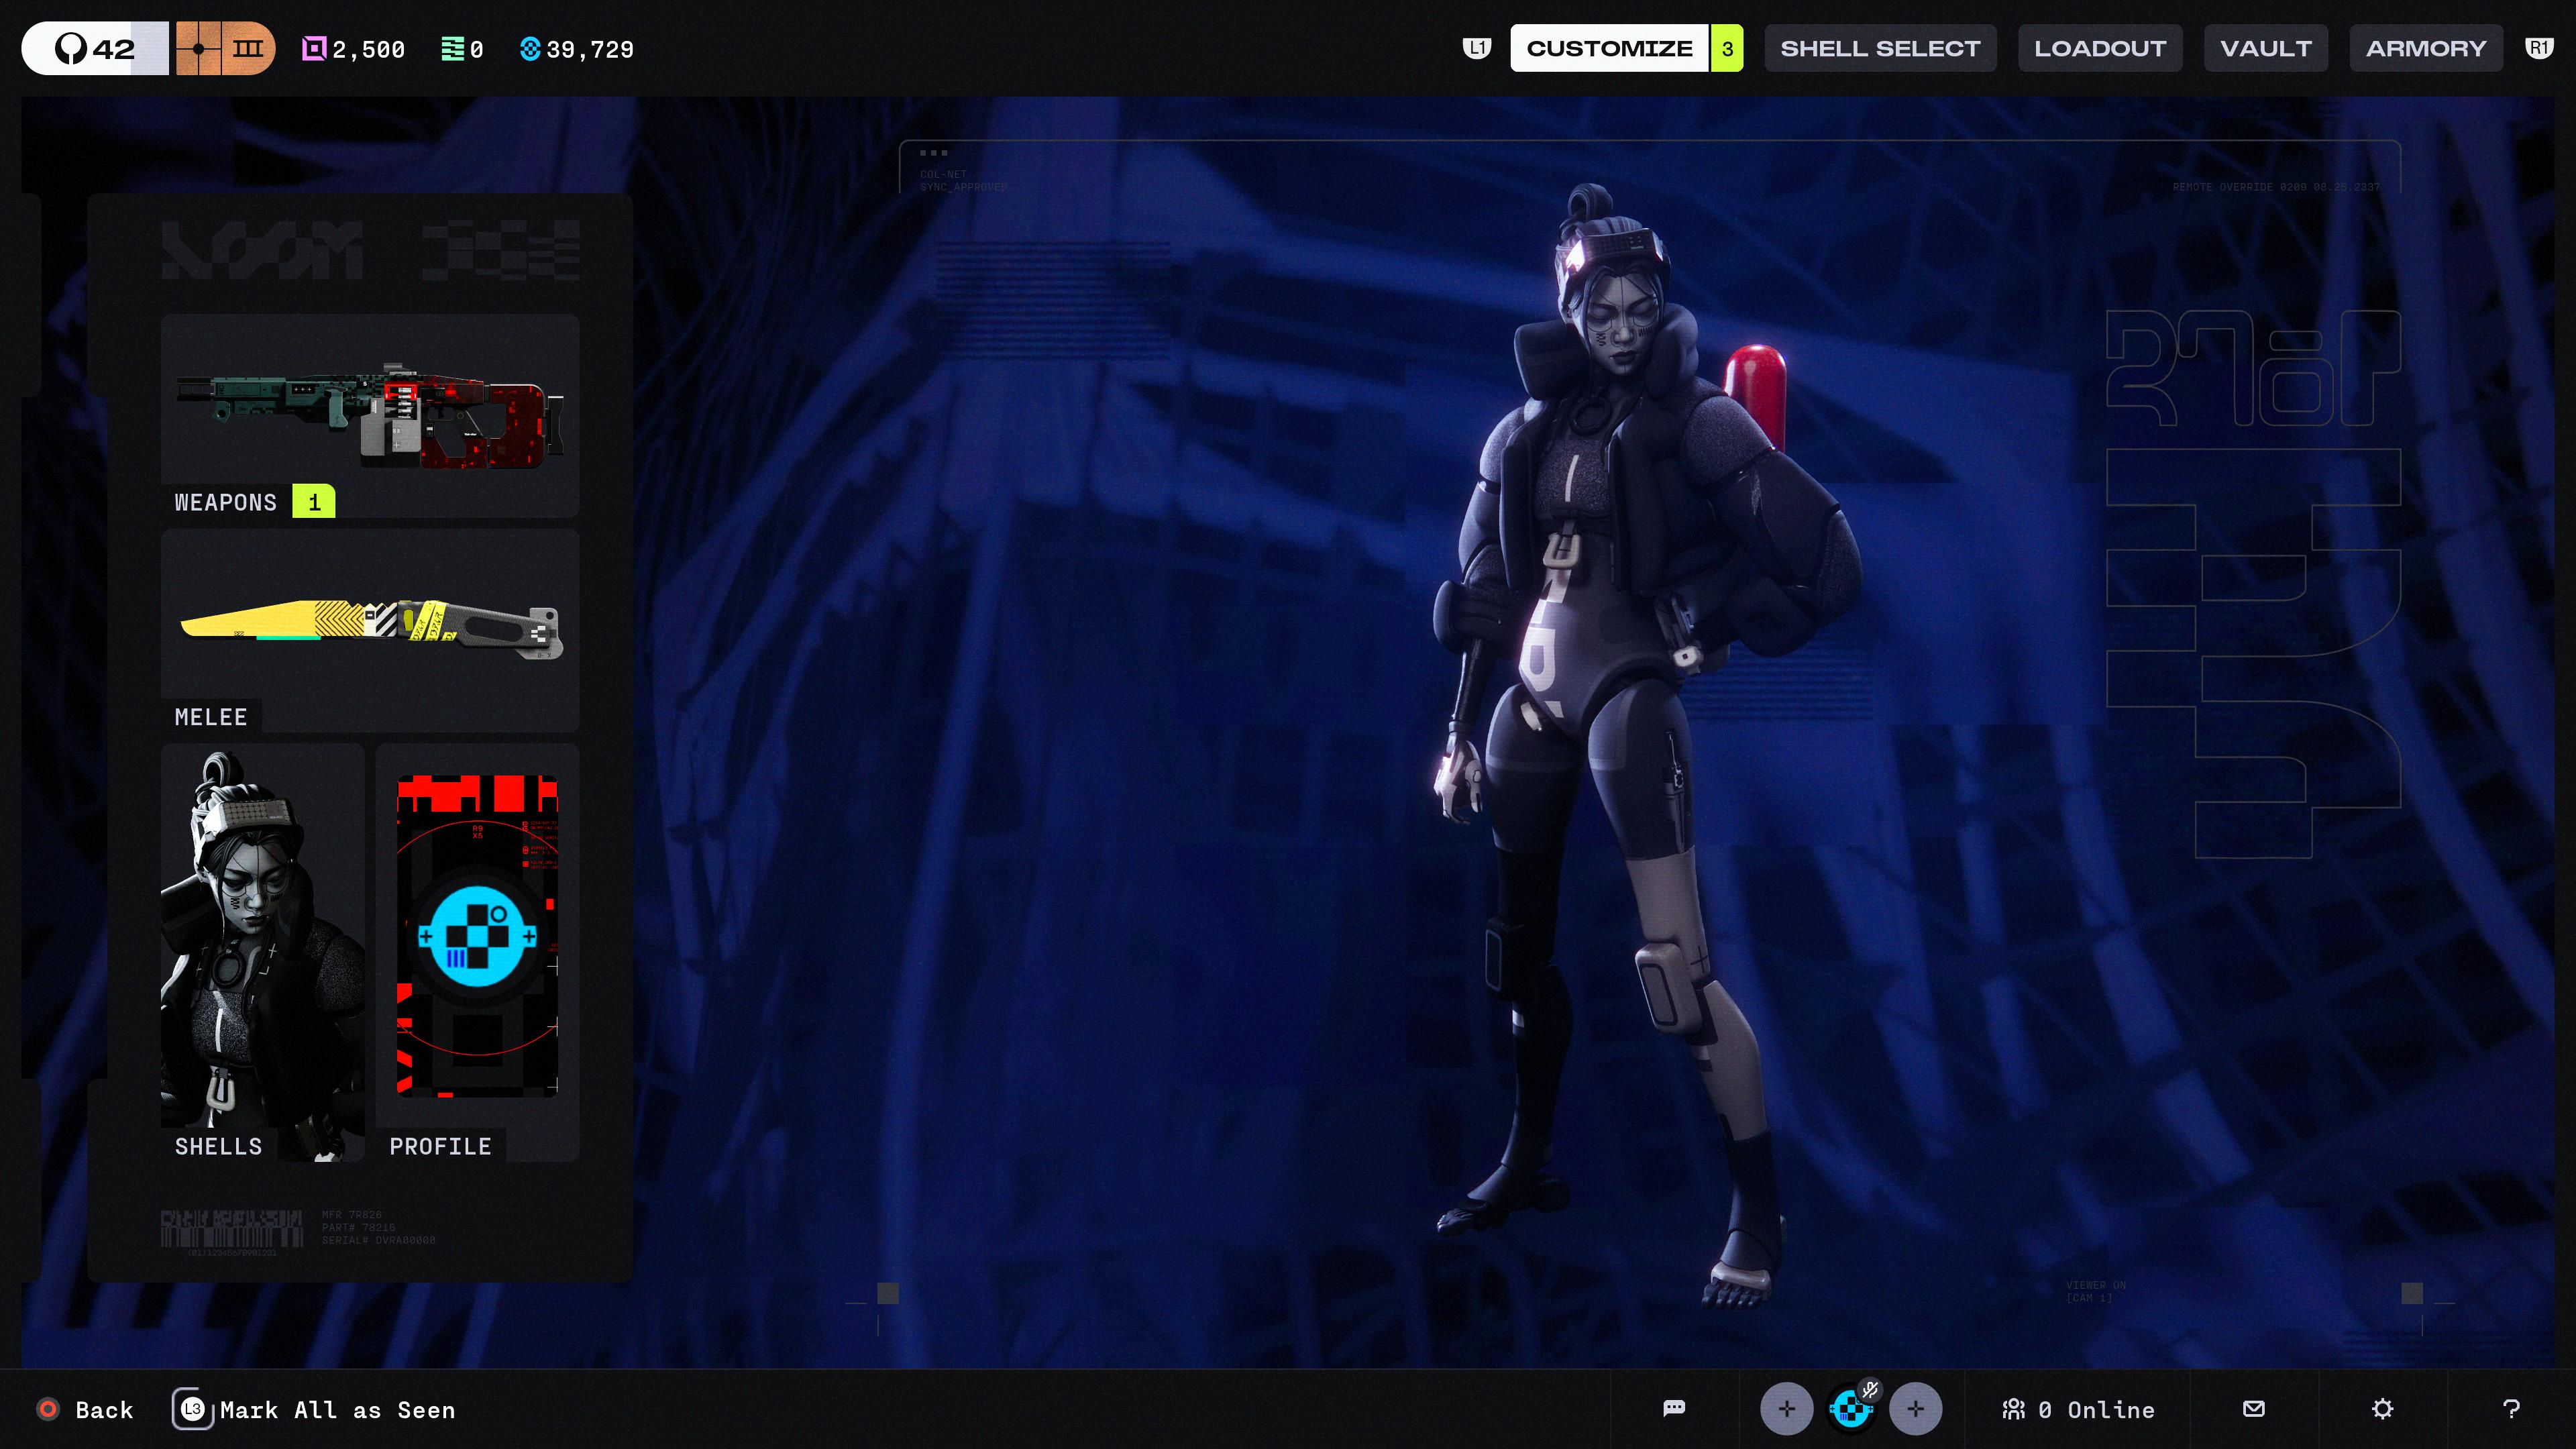Switch to the Shell Select tab
This screenshot has width=2576, height=1449.
click(x=1880, y=48)
